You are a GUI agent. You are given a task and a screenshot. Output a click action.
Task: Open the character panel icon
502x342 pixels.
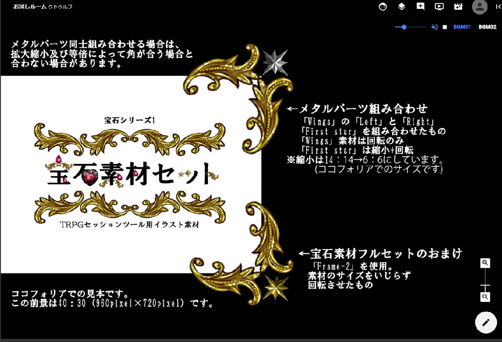point(382,7)
